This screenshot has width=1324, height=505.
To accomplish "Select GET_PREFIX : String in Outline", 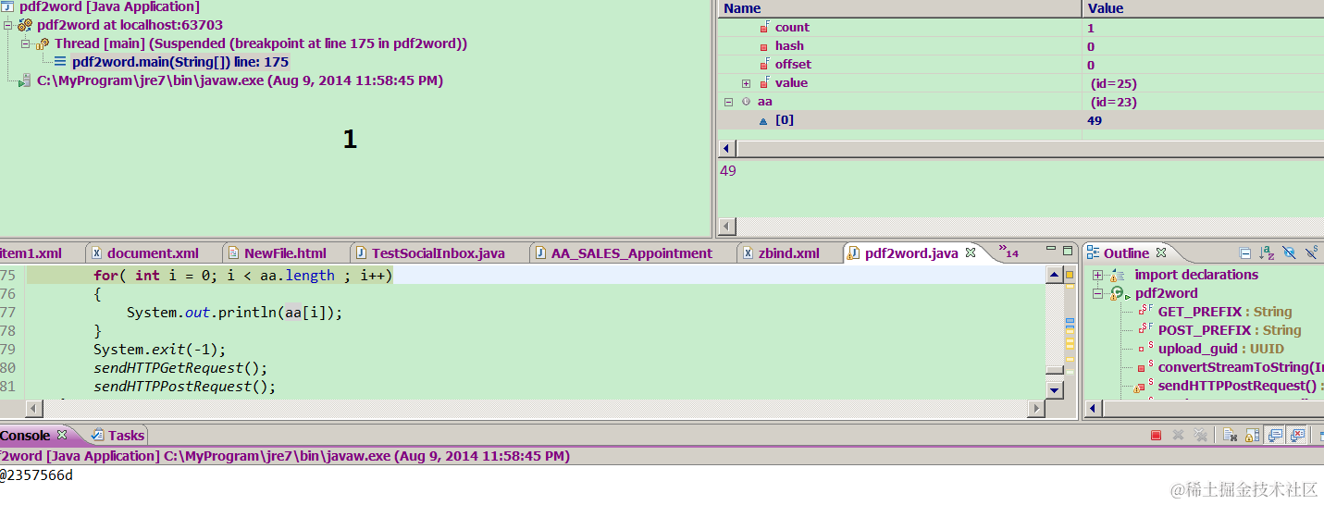I will click(1224, 312).
